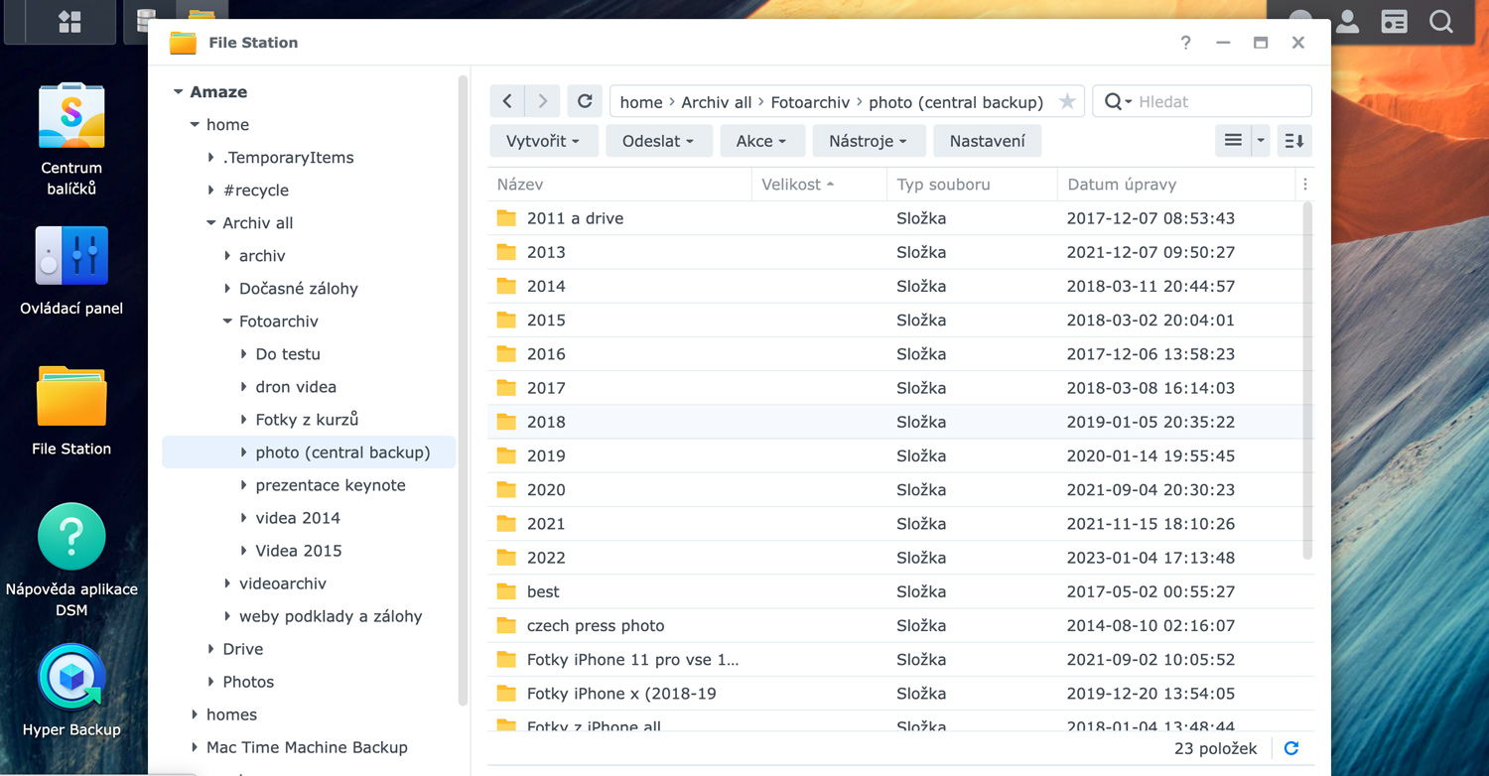
Task: Click the refresh button beside path bar
Action: (x=585, y=101)
